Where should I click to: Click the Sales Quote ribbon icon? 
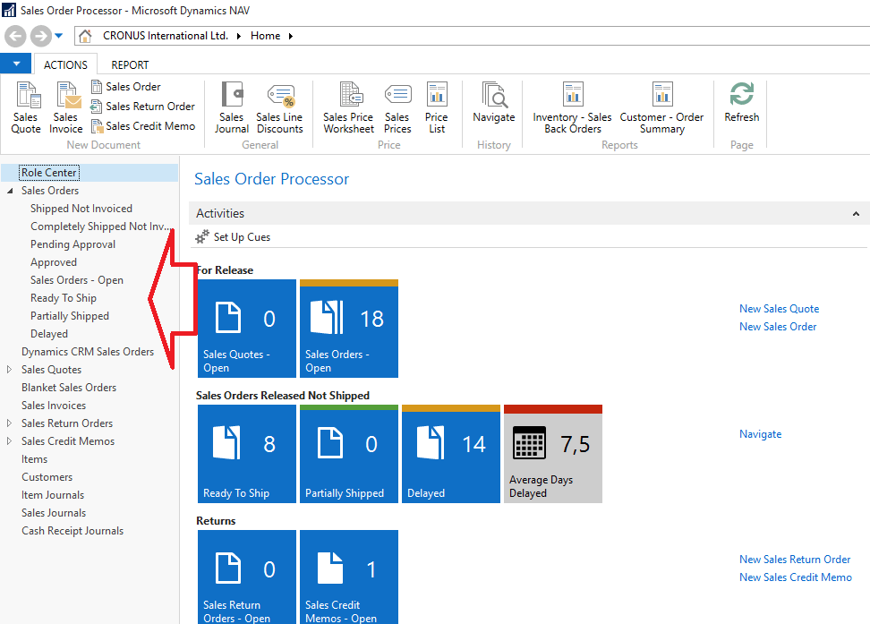[26, 97]
